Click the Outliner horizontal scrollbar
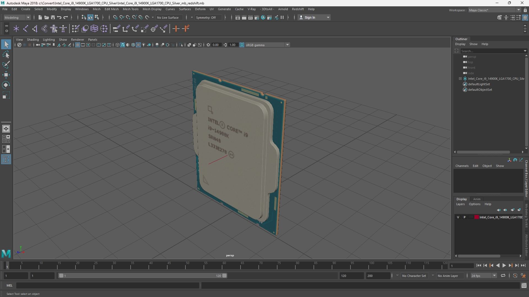The image size is (529, 297). click(483, 152)
